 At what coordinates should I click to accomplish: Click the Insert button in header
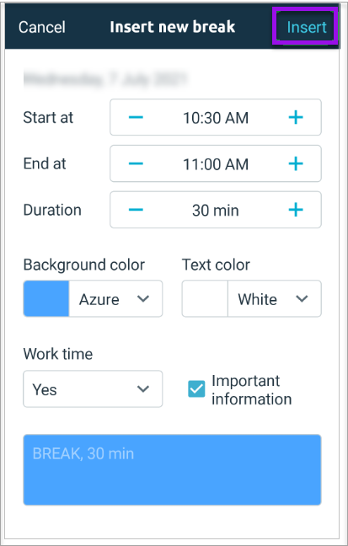pyautogui.click(x=307, y=27)
